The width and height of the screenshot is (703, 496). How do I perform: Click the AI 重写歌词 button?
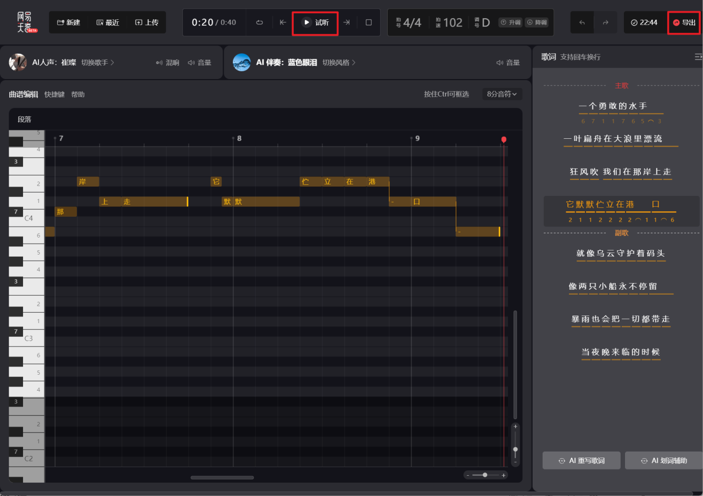(x=582, y=461)
